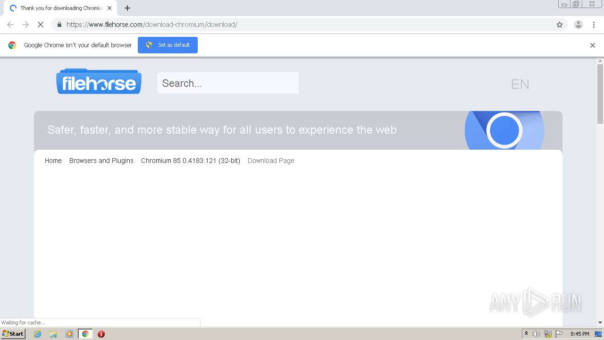Dismiss the default browser infobar
604x340 pixels.
click(593, 45)
